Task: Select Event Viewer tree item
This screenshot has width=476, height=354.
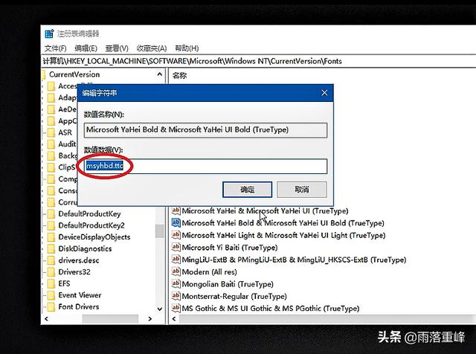Action: click(80, 295)
